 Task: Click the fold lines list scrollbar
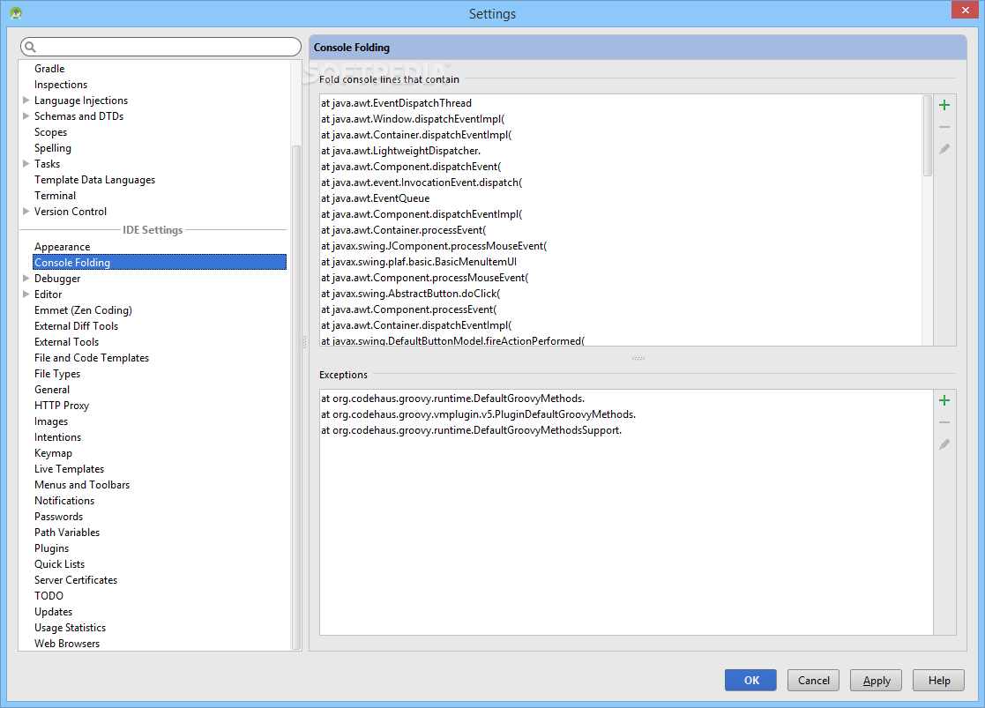(928, 137)
